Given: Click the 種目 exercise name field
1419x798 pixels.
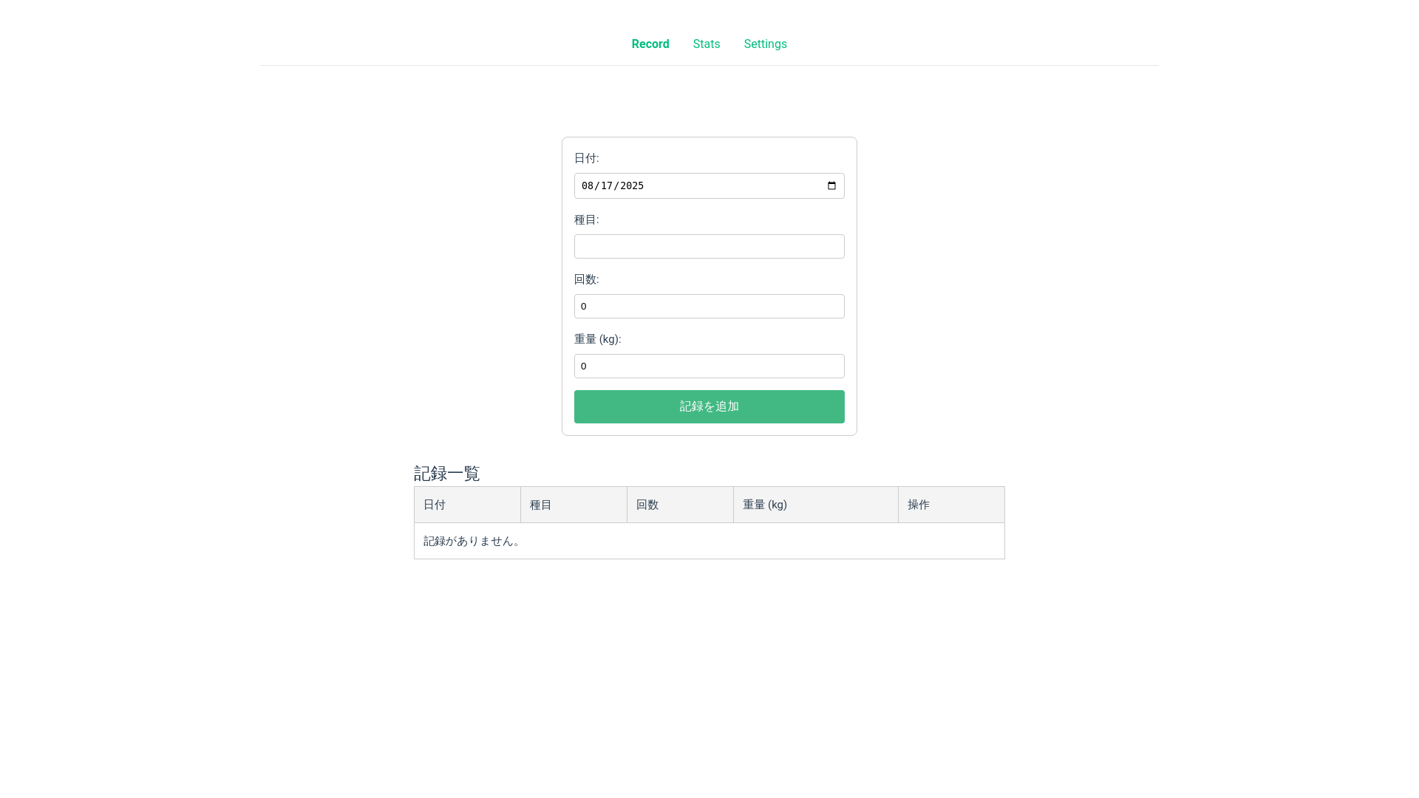Looking at the screenshot, I should pyautogui.click(x=709, y=246).
